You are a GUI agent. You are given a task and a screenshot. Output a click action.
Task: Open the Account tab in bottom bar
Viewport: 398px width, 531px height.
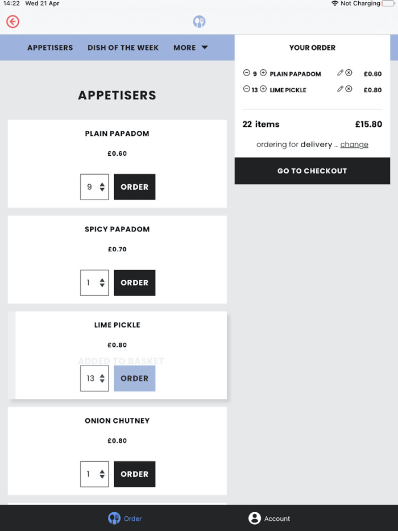pos(270,518)
